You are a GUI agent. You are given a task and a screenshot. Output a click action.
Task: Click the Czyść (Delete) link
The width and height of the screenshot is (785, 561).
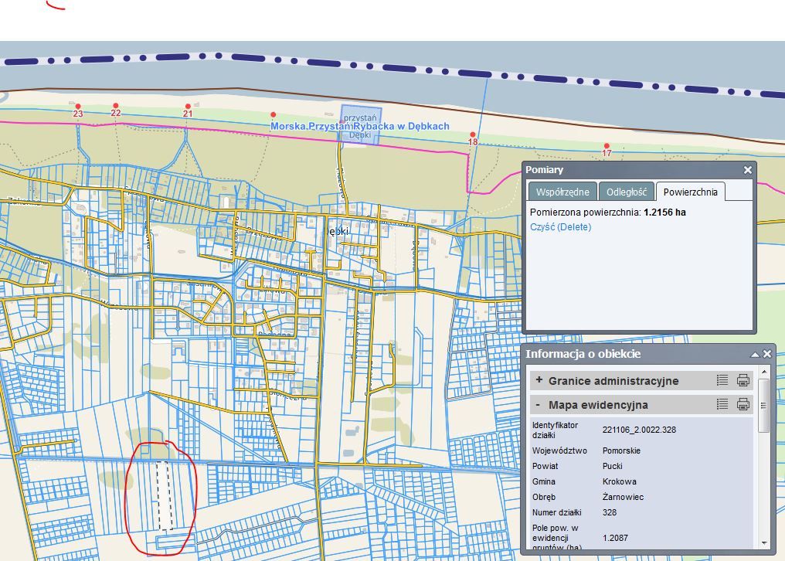point(560,226)
